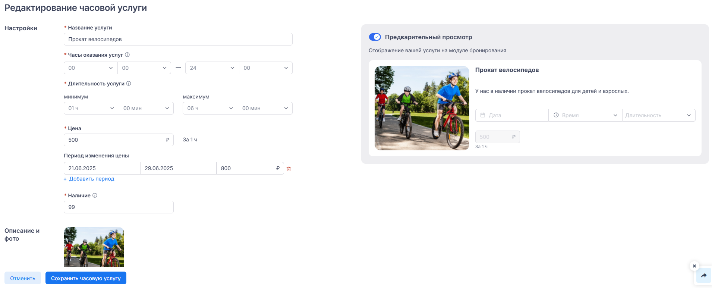712x288 pixels.
Task: Click period end date 29.06.2025
Action: pyautogui.click(x=178, y=168)
